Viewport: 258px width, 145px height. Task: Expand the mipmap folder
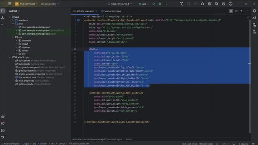(x=16, y=47)
